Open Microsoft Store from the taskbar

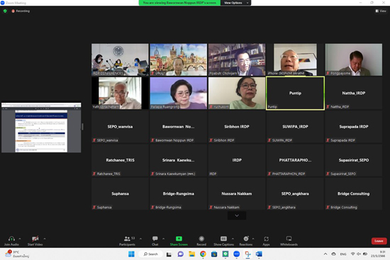pyautogui.click(x=214, y=254)
